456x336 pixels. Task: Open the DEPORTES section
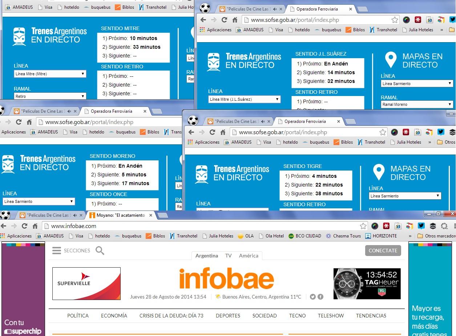[x=228, y=316]
